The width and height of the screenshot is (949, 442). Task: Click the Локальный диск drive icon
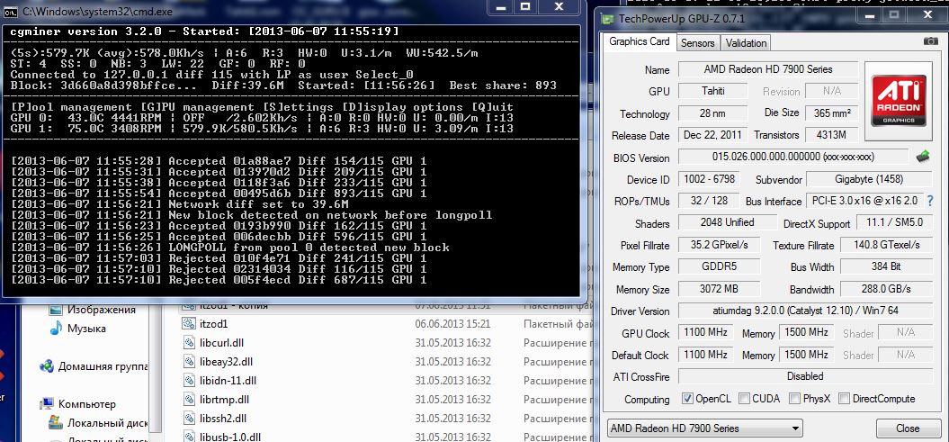(x=57, y=422)
